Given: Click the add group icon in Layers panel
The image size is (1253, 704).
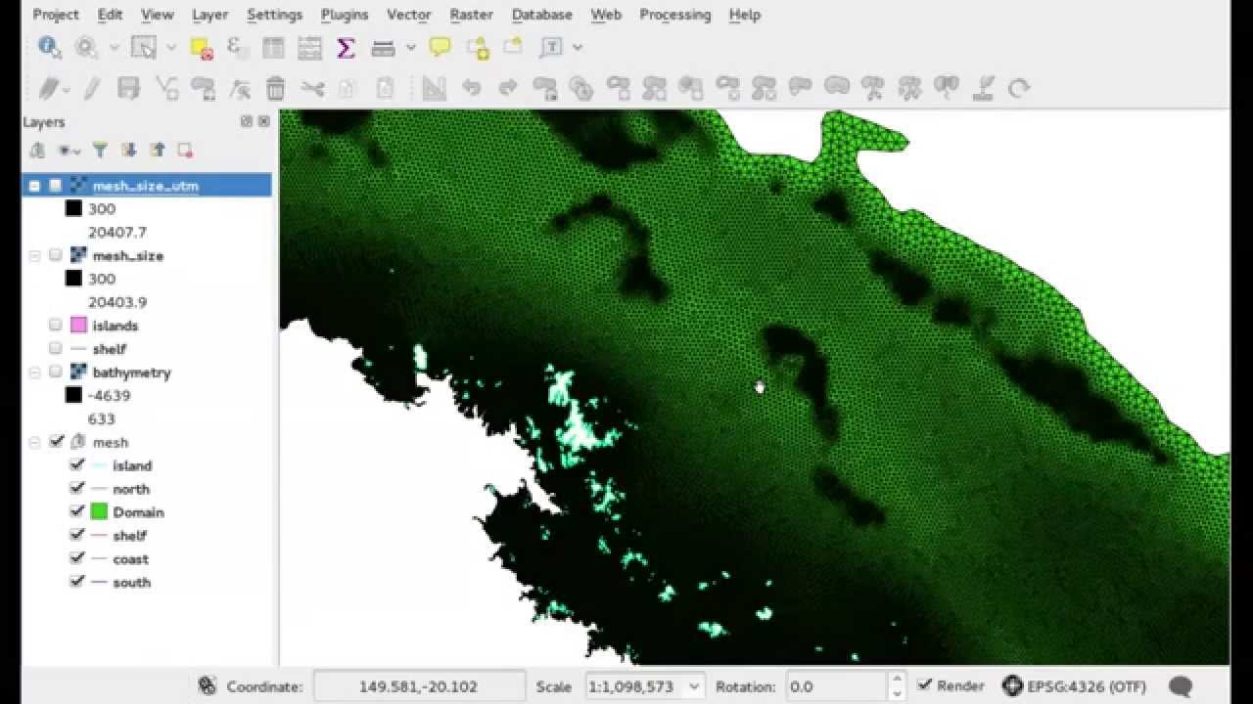Looking at the screenshot, I should click(37, 150).
